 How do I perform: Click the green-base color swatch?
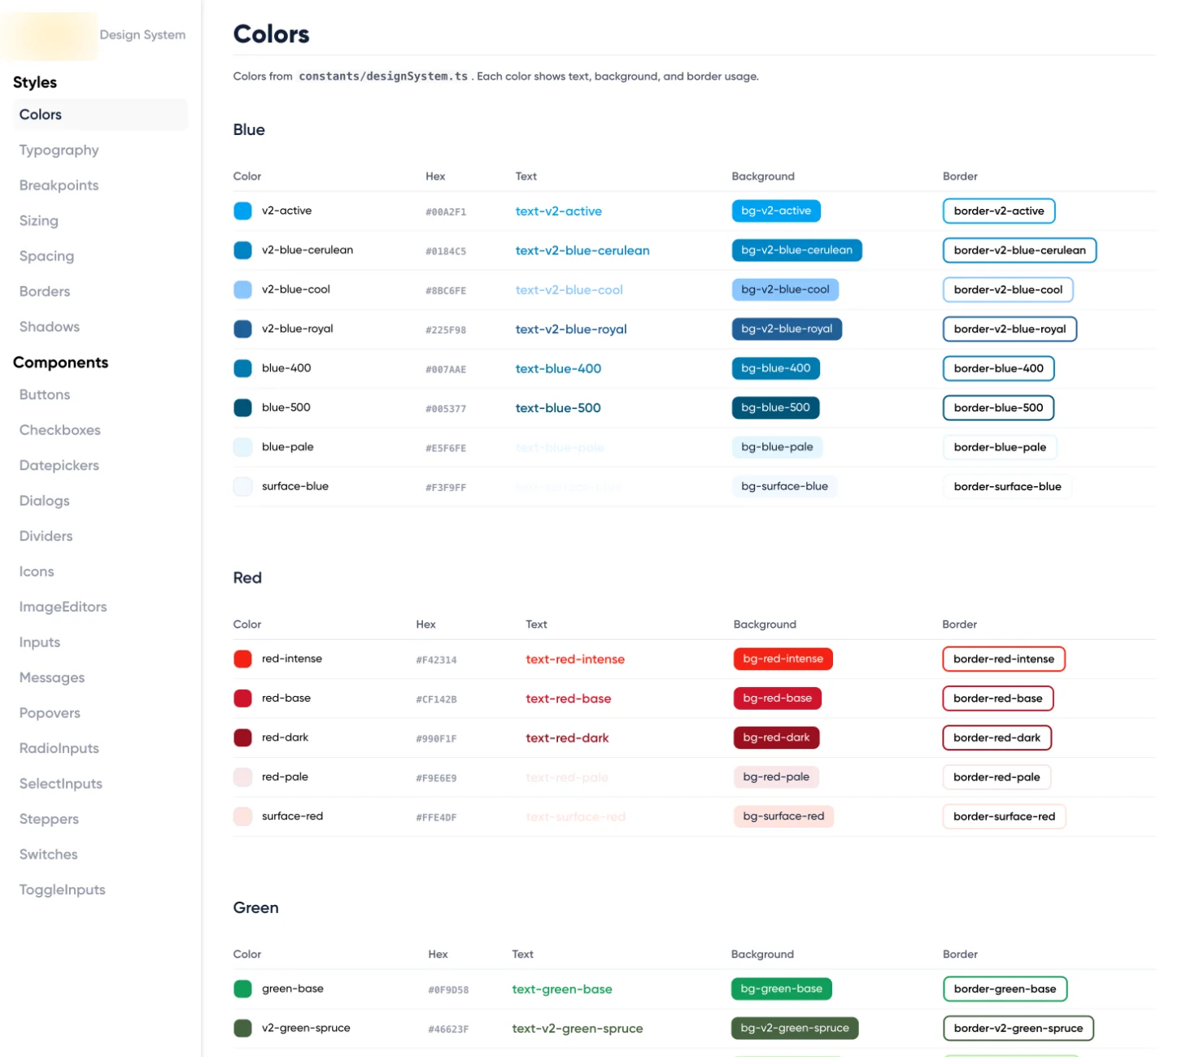coord(242,989)
